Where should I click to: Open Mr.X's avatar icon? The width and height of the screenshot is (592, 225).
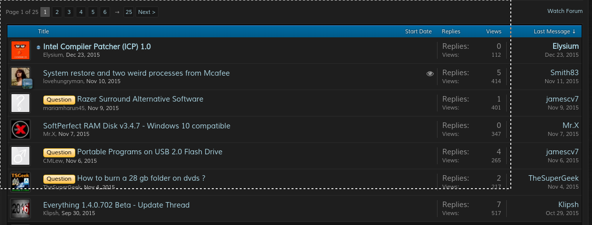20,129
